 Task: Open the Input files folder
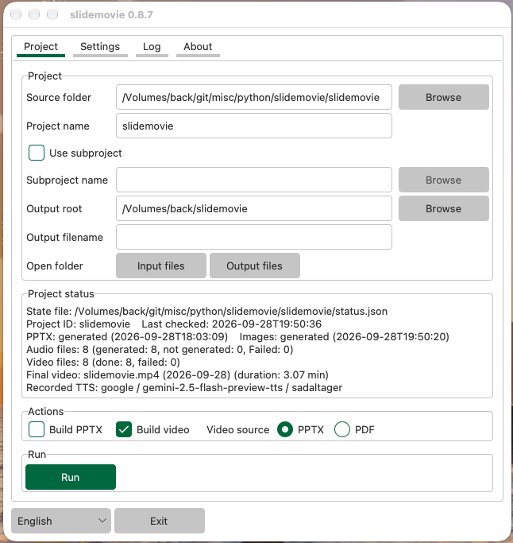161,266
